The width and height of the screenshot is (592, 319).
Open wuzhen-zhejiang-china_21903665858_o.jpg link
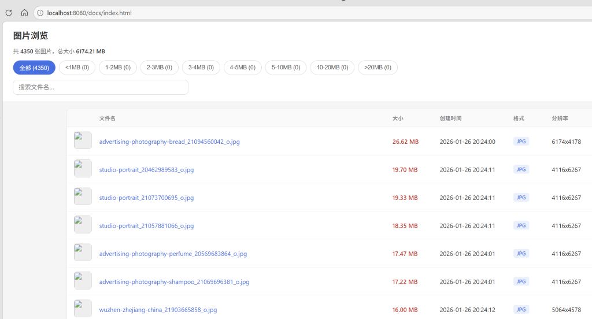click(158, 310)
